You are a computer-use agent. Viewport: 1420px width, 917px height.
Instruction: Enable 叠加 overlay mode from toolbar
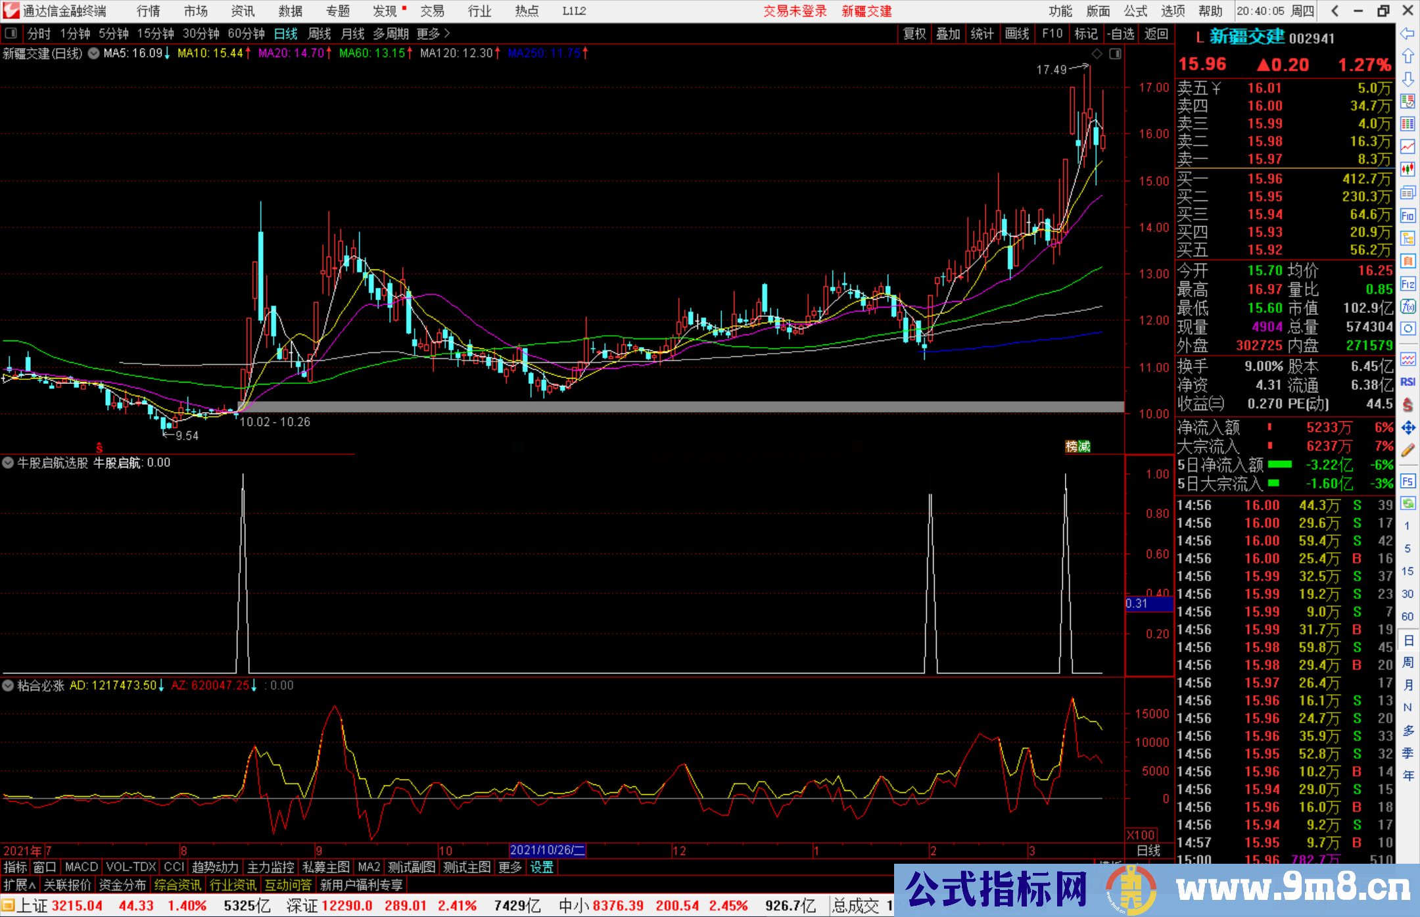[949, 34]
